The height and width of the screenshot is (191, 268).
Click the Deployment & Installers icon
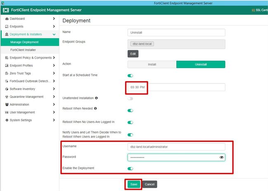point(7,34)
